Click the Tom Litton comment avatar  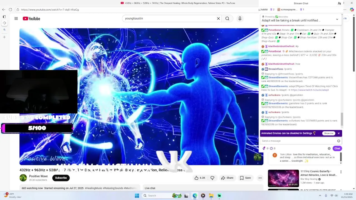click(275, 155)
